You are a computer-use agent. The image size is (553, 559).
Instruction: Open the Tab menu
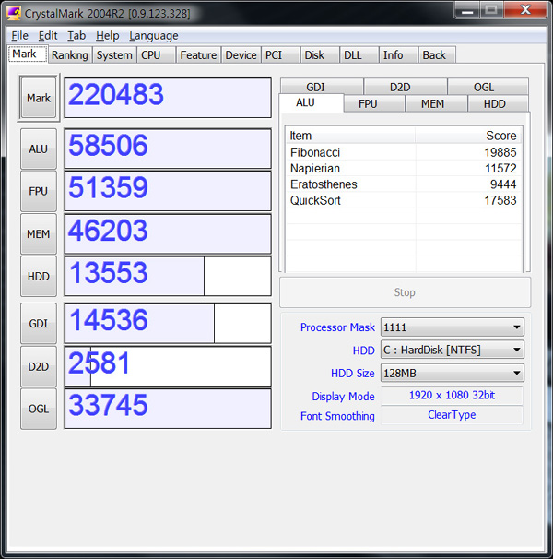pyautogui.click(x=76, y=36)
